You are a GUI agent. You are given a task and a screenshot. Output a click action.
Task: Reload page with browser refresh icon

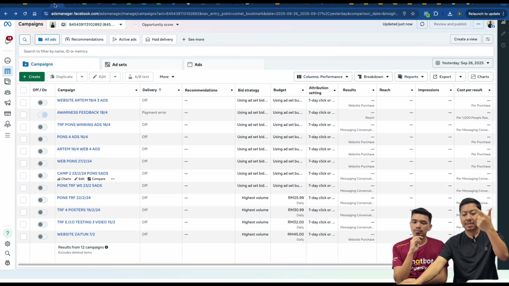click(25, 14)
